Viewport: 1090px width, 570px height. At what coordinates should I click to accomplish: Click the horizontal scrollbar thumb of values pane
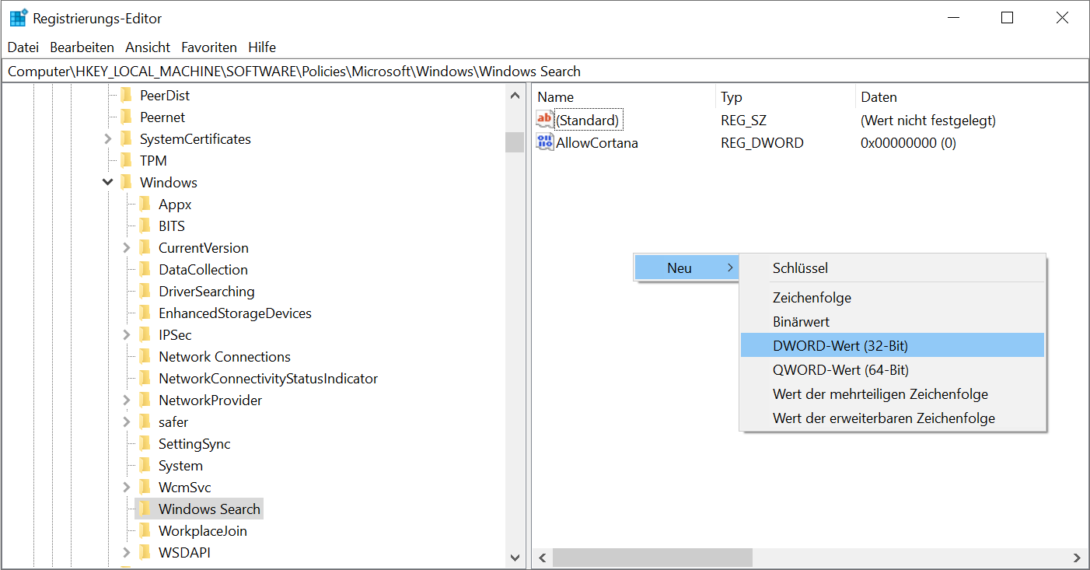pyautogui.click(x=652, y=558)
